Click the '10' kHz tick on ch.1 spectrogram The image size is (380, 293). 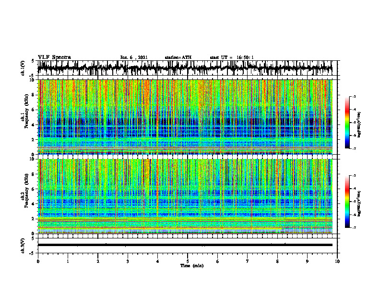click(x=33, y=80)
